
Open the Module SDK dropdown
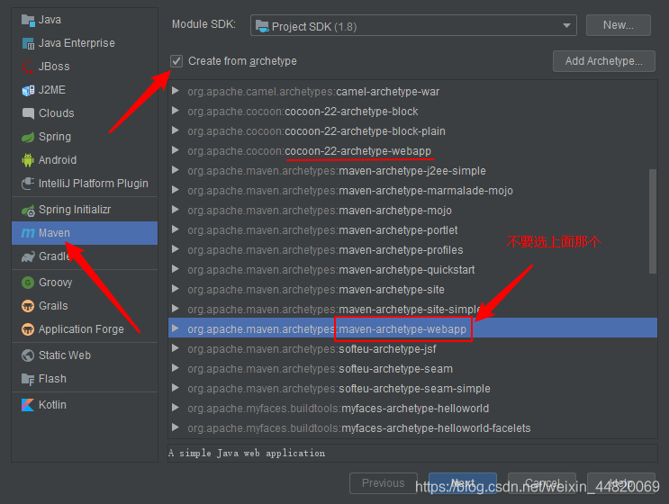[x=413, y=25]
